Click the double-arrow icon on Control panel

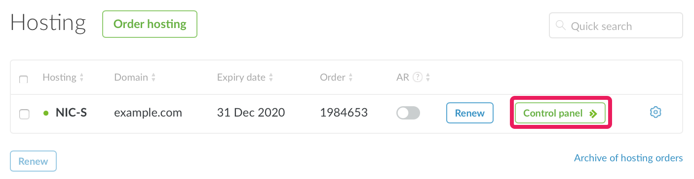point(593,113)
